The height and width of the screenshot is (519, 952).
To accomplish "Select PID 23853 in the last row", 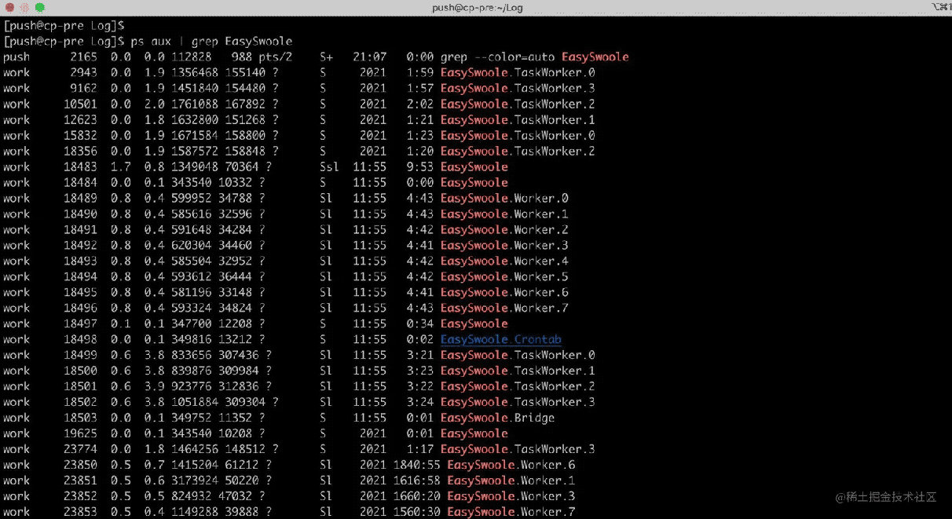I will tap(79, 512).
